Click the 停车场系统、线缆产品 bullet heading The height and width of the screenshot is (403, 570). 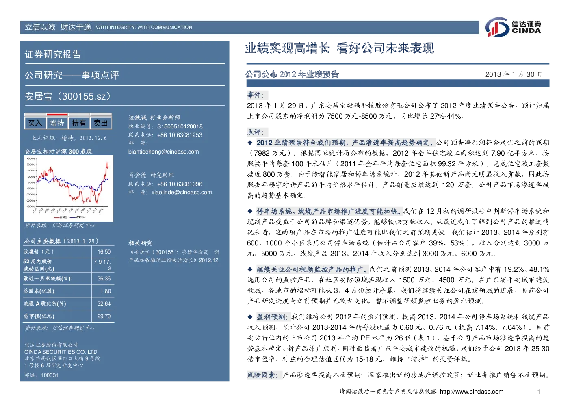click(329, 211)
